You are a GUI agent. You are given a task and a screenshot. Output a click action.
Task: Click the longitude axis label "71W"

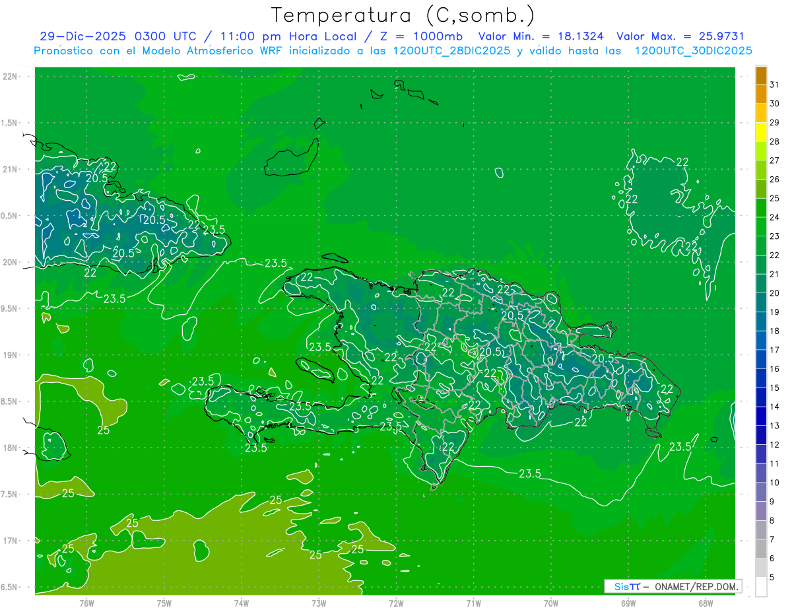473,603
